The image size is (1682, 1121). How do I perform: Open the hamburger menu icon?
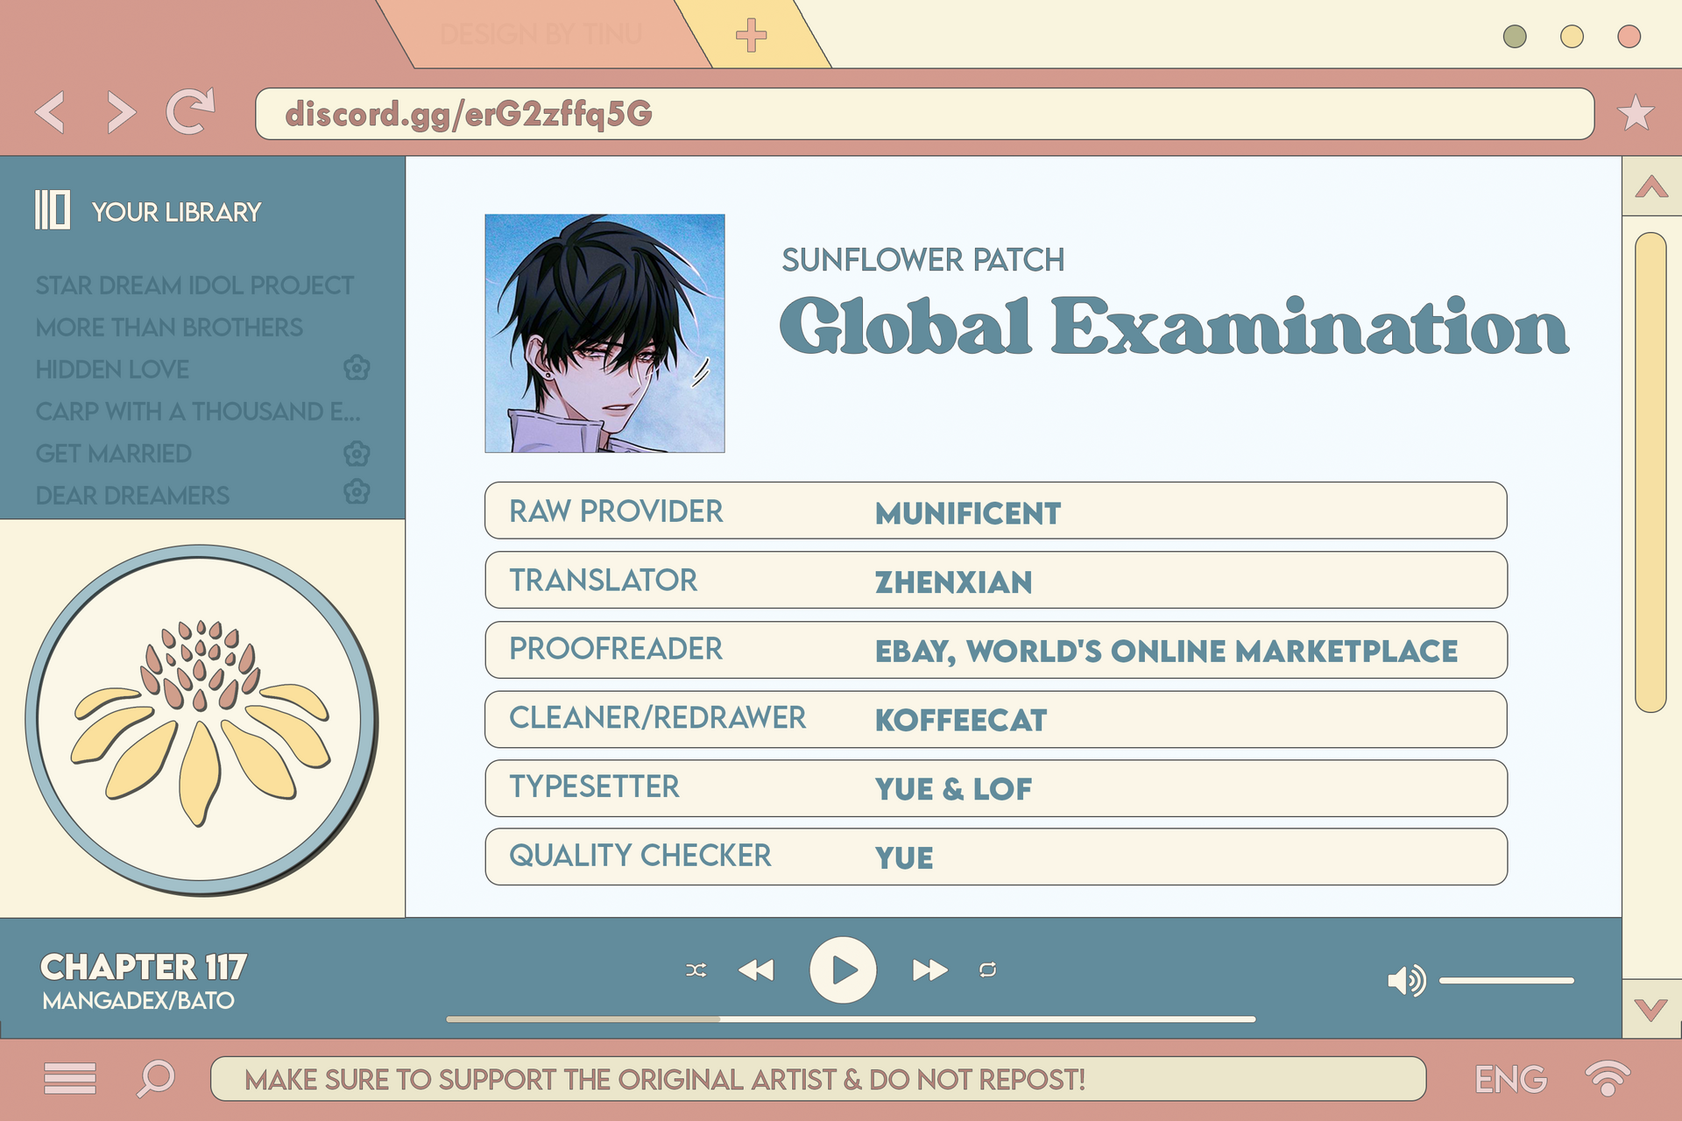point(70,1079)
